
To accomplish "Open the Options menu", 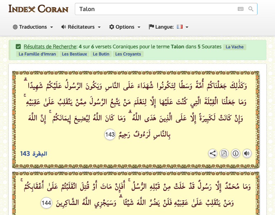I will point(125,27).
